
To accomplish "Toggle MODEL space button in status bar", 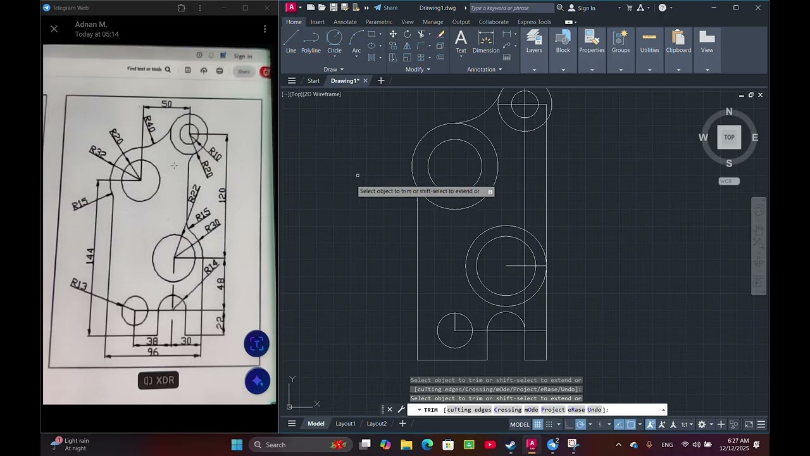I will tap(520, 424).
